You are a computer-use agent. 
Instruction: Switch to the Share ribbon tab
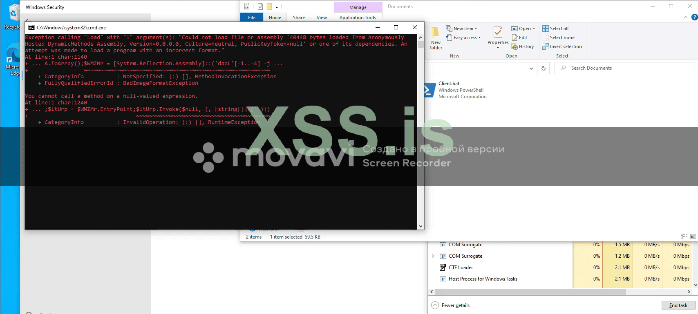click(299, 18)
